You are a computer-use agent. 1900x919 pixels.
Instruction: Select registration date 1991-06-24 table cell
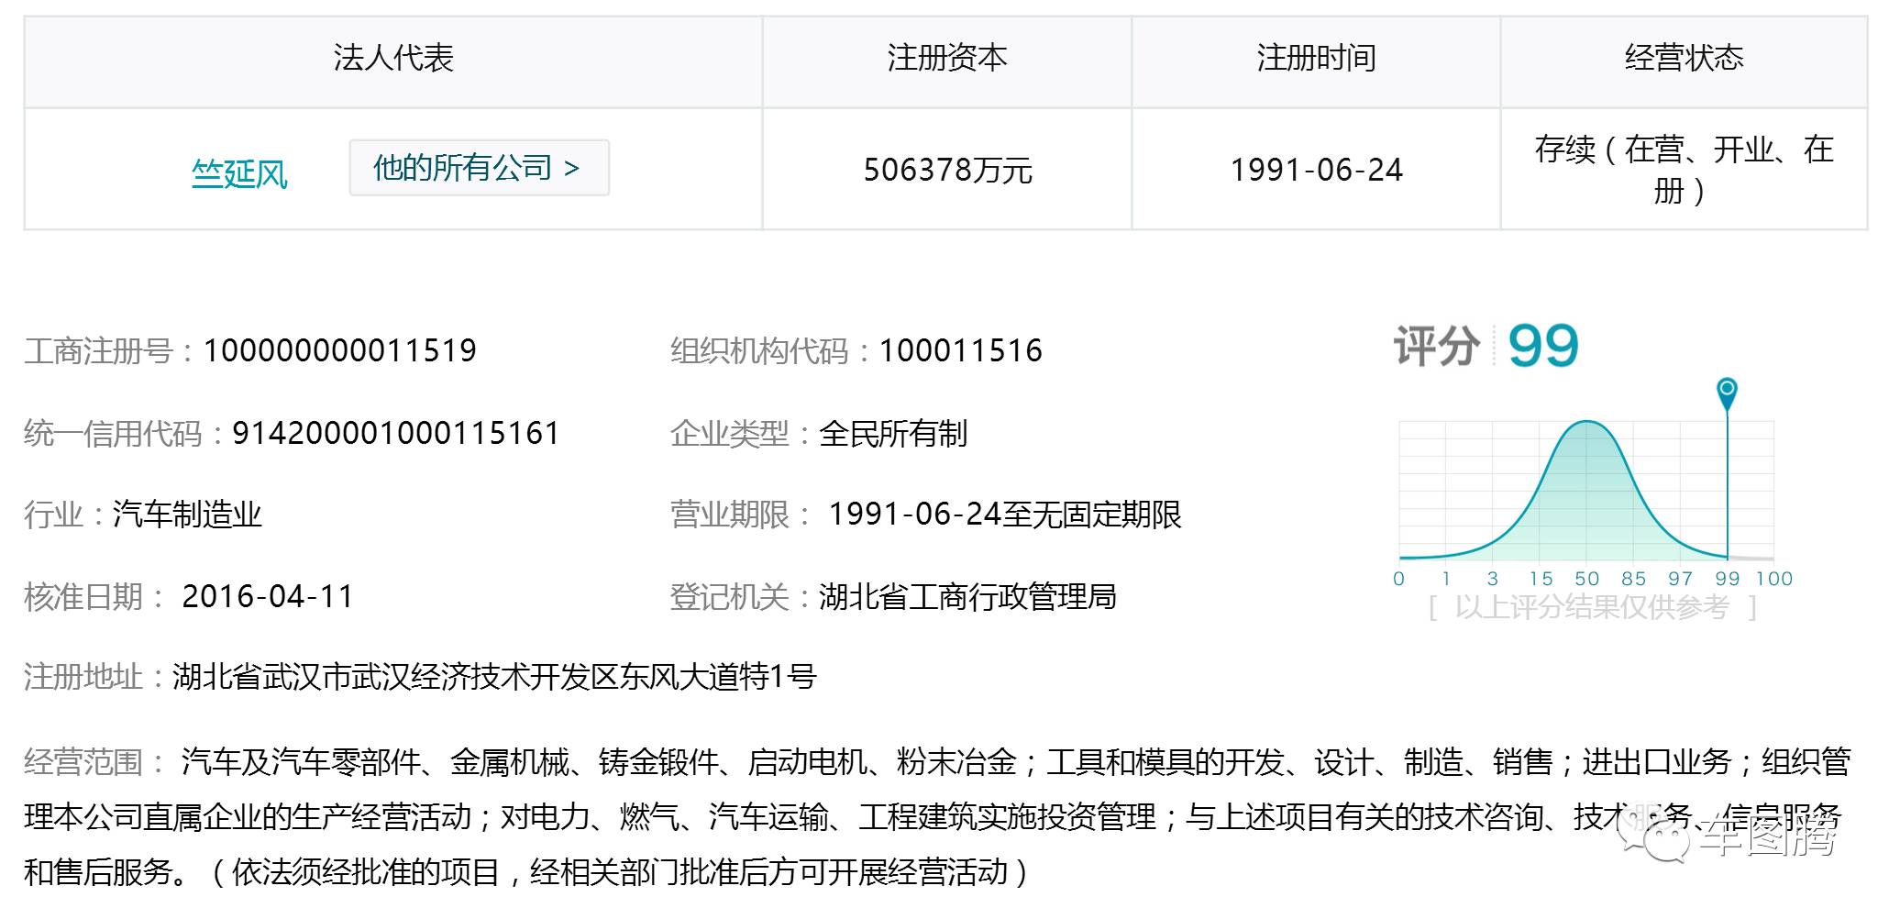[x=1316, y=170]
